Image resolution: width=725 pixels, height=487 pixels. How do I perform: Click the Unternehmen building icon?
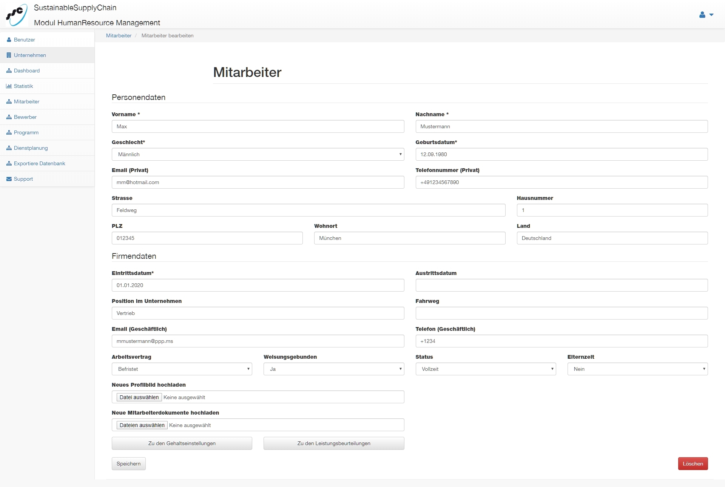coord(9,55)
